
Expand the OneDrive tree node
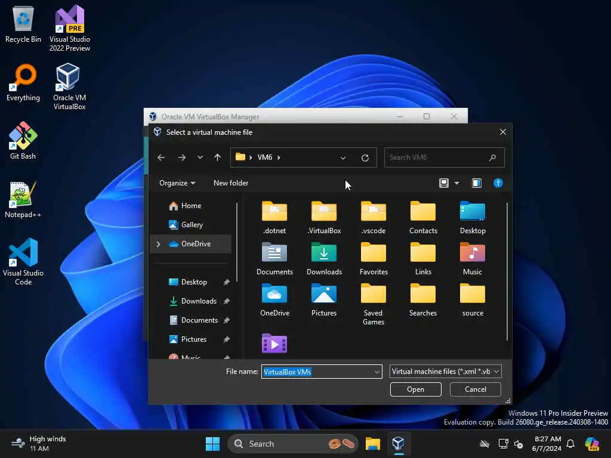[158, 244]
